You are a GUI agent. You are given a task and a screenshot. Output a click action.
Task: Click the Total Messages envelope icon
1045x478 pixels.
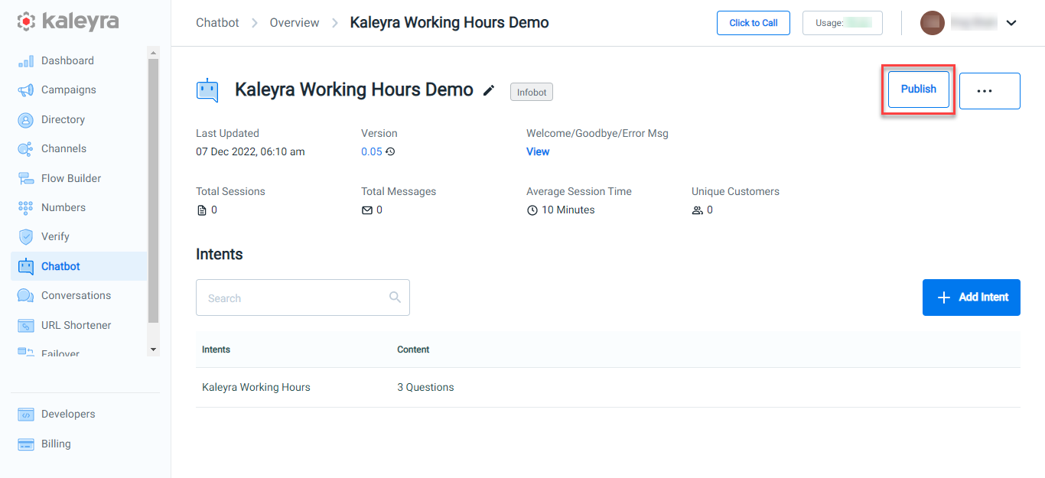[367, 210]
